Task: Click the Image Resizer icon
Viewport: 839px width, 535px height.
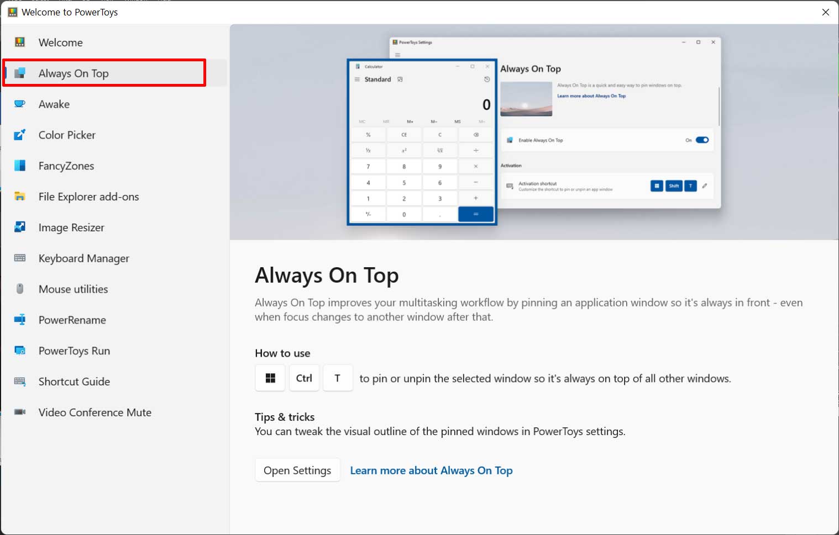Action: (x=20, y=227)
